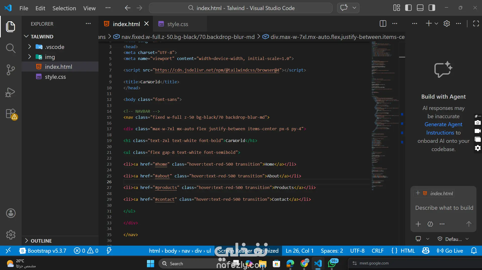Open style.css in the Explorer tree
The height and width of the screenshot is (270, 482).
point(60,77)
